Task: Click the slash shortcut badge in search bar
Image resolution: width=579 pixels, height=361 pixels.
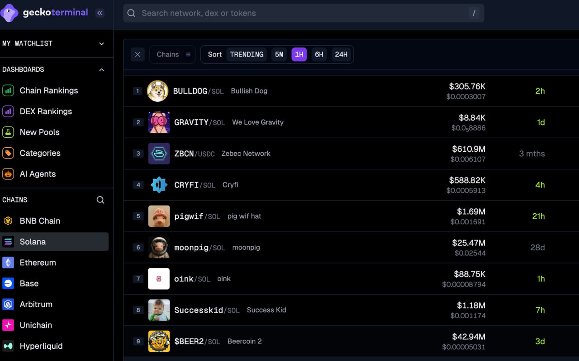Action: [x=474, y=13]
